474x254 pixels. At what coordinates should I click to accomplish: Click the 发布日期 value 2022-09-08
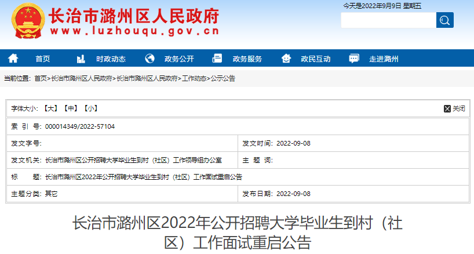coord(294,194)
